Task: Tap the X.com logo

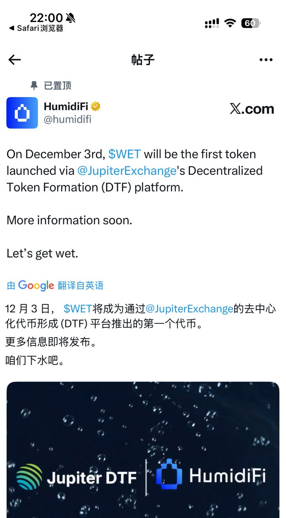Action: coord(252,109)
